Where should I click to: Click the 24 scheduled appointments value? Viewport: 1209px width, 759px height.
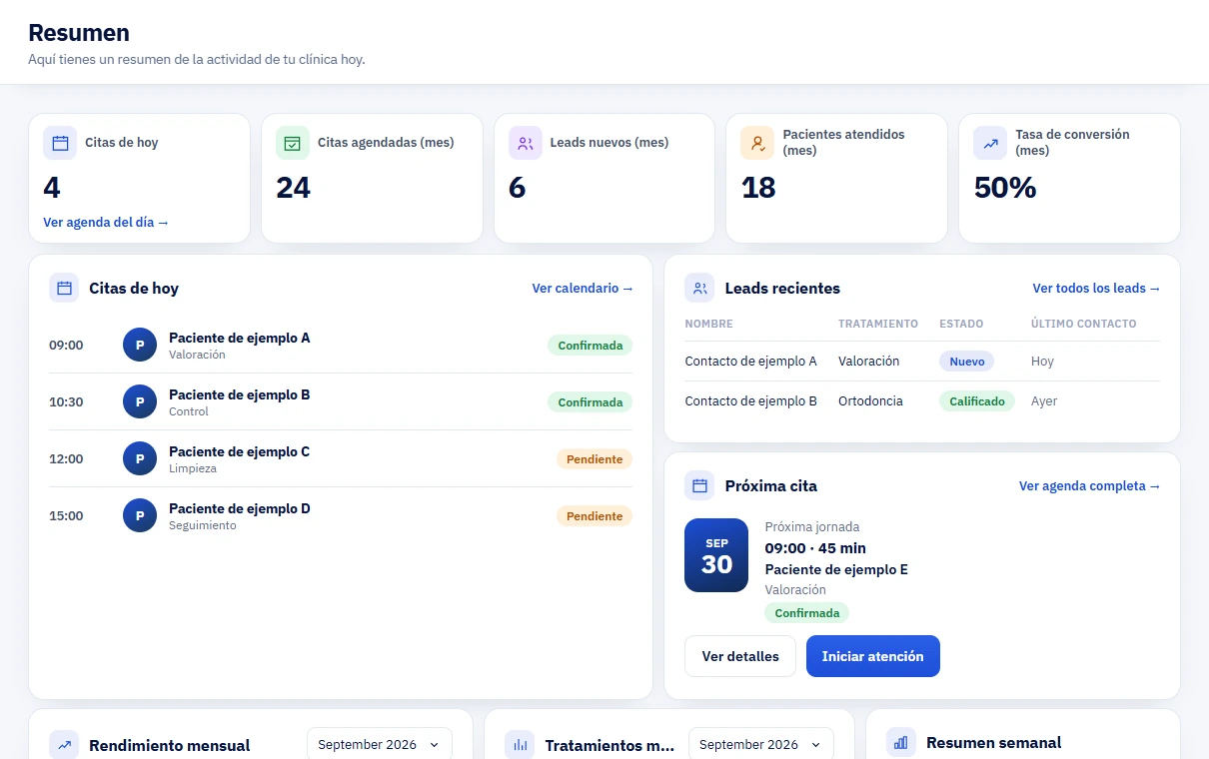coord(293,188)
